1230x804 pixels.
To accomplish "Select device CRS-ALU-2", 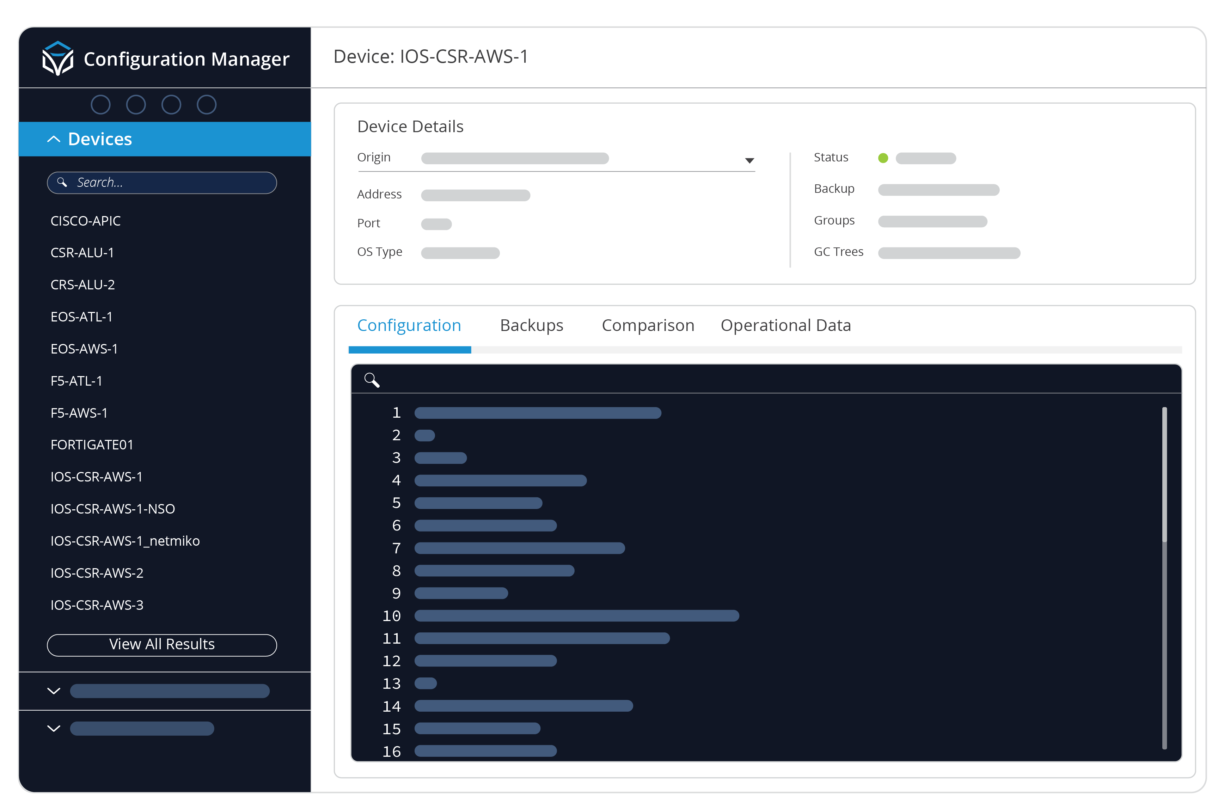I will tap(83, 285).
